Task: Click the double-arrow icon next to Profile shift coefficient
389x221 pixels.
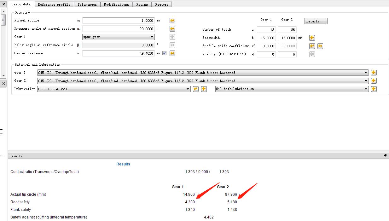Action: [320, 46]
